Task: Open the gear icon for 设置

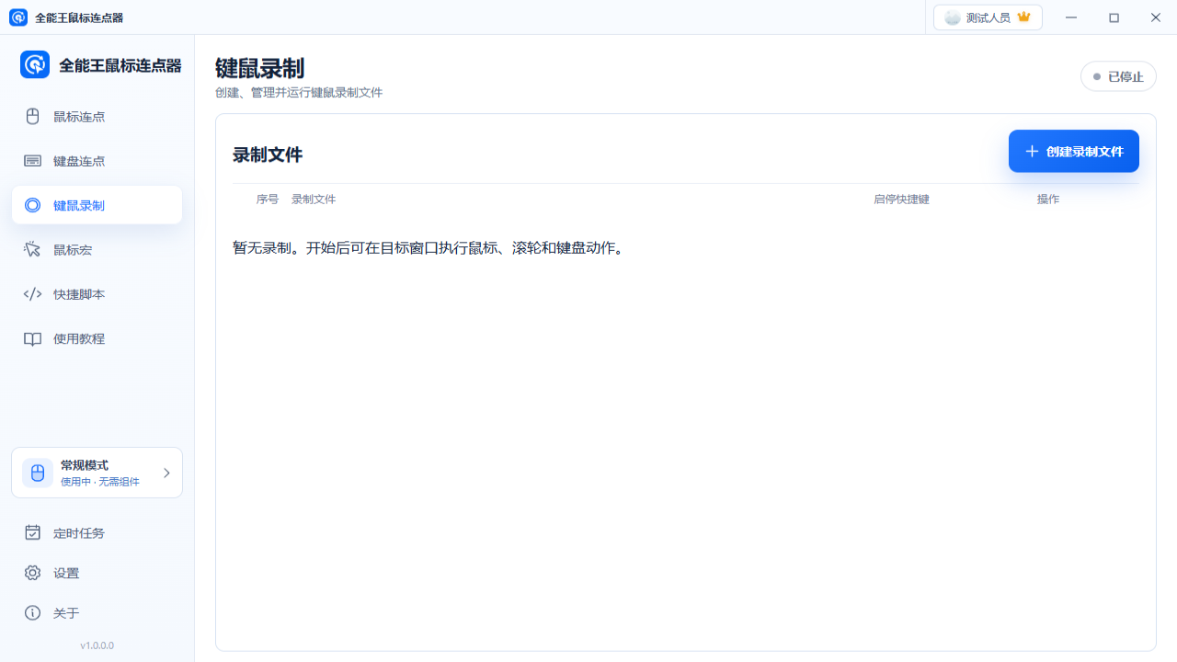Action: pos(32,573)
